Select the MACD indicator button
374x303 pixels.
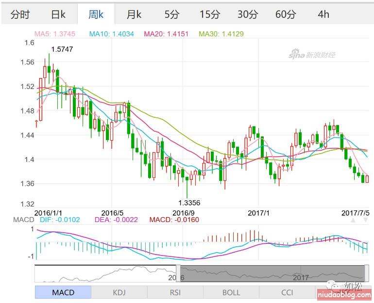[x=63, y=292]
